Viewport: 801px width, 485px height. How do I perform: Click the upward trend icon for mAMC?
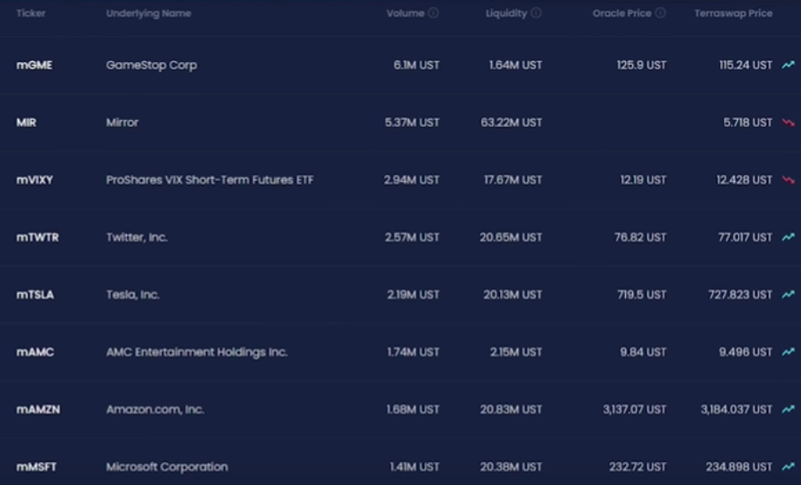coord(789,352)
